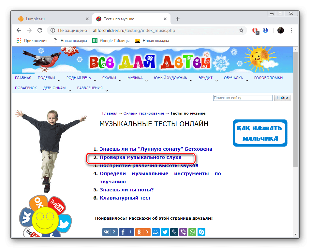Open the AdBlock extension icon

click(256, 30)
